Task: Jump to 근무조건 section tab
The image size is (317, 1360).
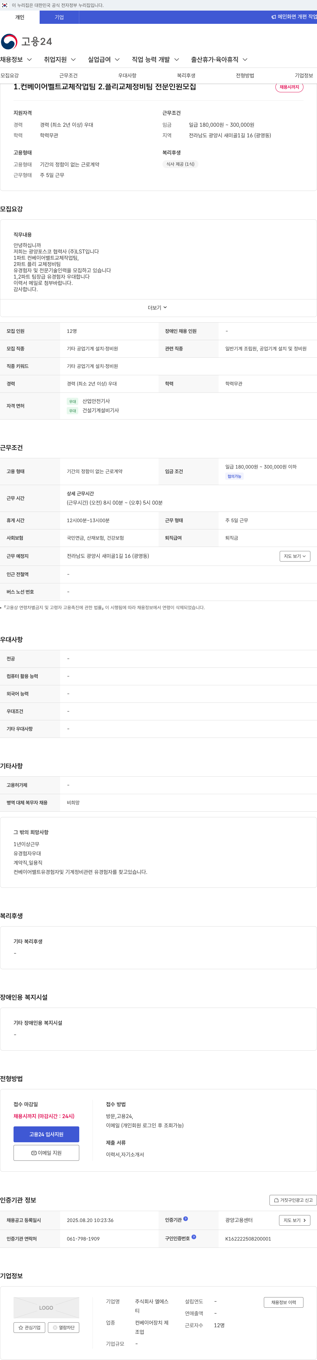Action: [68, 75]
